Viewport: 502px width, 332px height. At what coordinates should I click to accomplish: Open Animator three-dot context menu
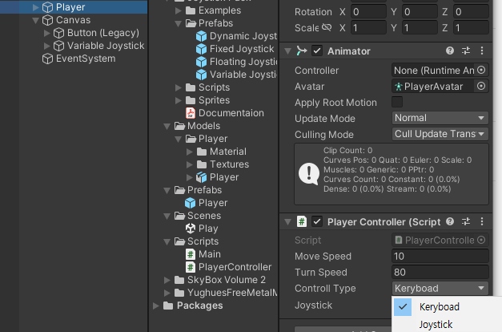click(482, 51)
